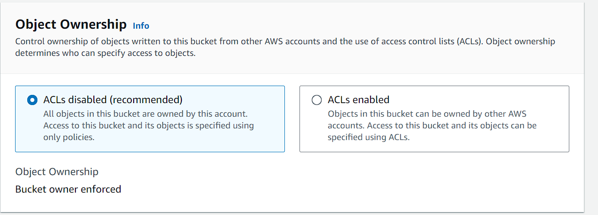Click the 'ACLs enabled' label text
The height and width of the screenshot is (215, 598).
358,100
